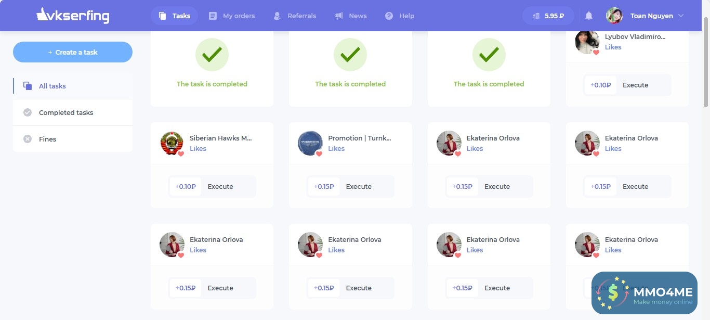Open the Tasks section icon in navbar
Viewport: 710px width, 320px height.
[x=163, y=16]
